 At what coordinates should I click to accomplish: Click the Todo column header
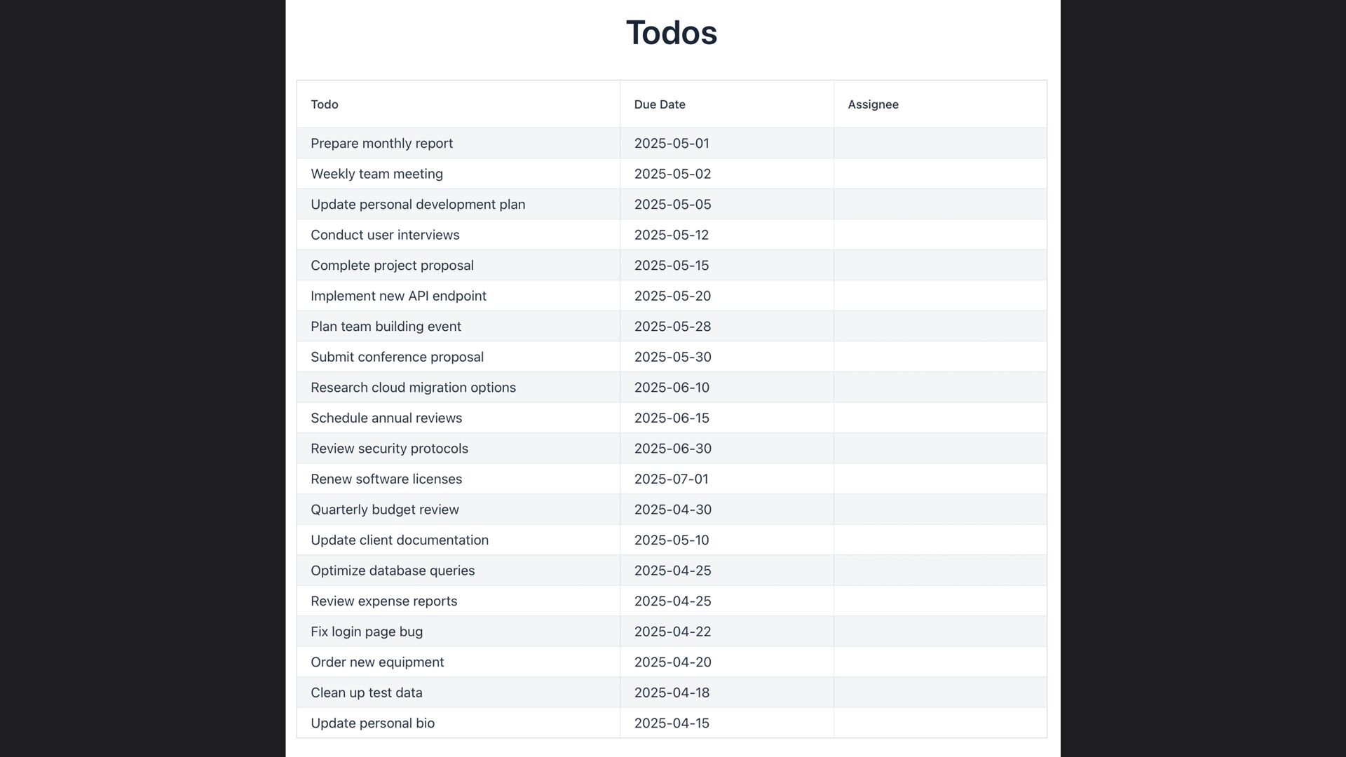[458, 104]
